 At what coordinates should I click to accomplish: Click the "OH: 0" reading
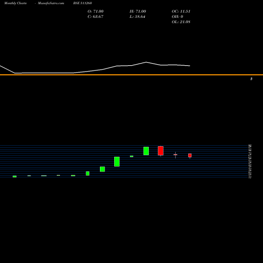177,17
